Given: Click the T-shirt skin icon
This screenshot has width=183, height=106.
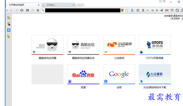Looking at the screenshot, I should (x=160, y=1).
